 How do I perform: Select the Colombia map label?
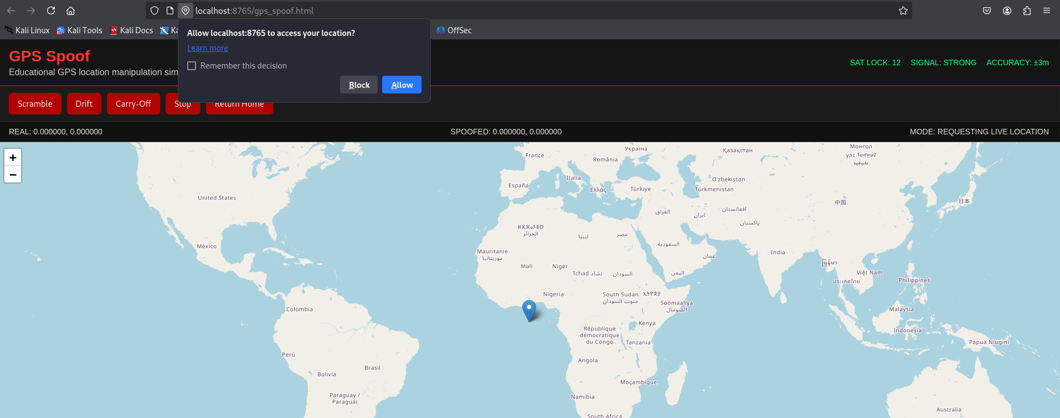[x=300, y=309]
